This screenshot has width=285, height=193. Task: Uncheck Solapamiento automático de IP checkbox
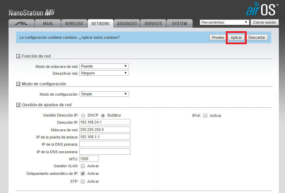pyautogui.click(x=83, y=173)
